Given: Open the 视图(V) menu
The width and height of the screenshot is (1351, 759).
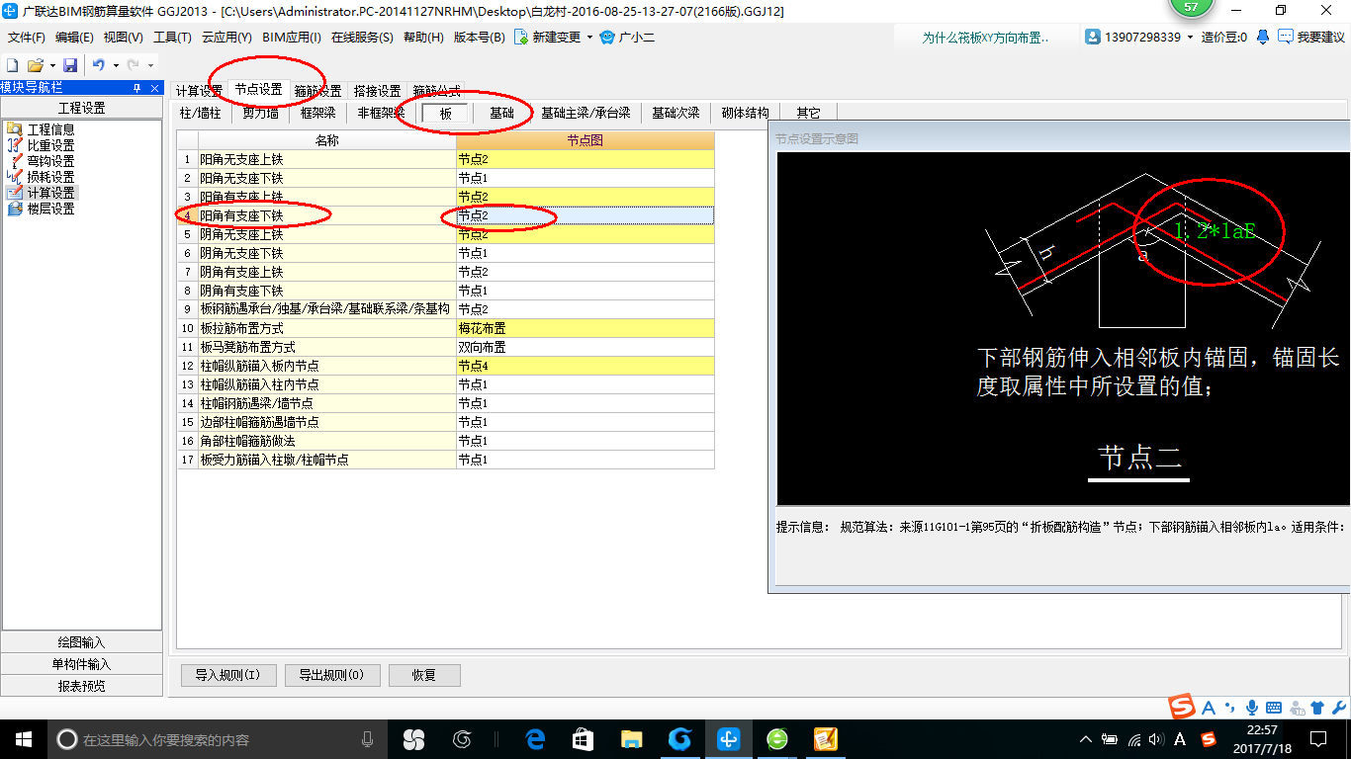Looking at the screenshot, I should point(123,38).
